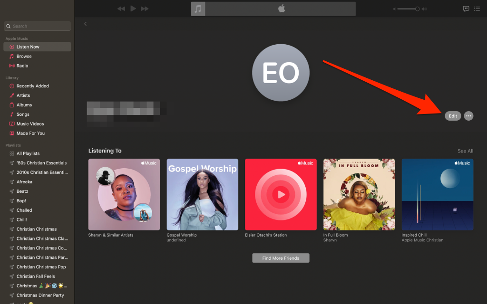Open Christmas Dinner Party playlist
Screen dimensions: 487x304
tap(37, 295)
